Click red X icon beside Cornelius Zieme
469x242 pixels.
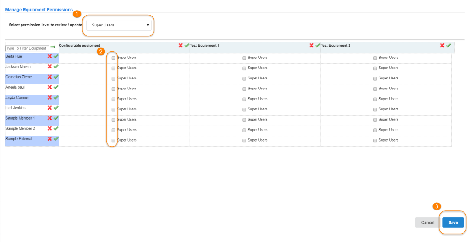(x=49, y=77)
